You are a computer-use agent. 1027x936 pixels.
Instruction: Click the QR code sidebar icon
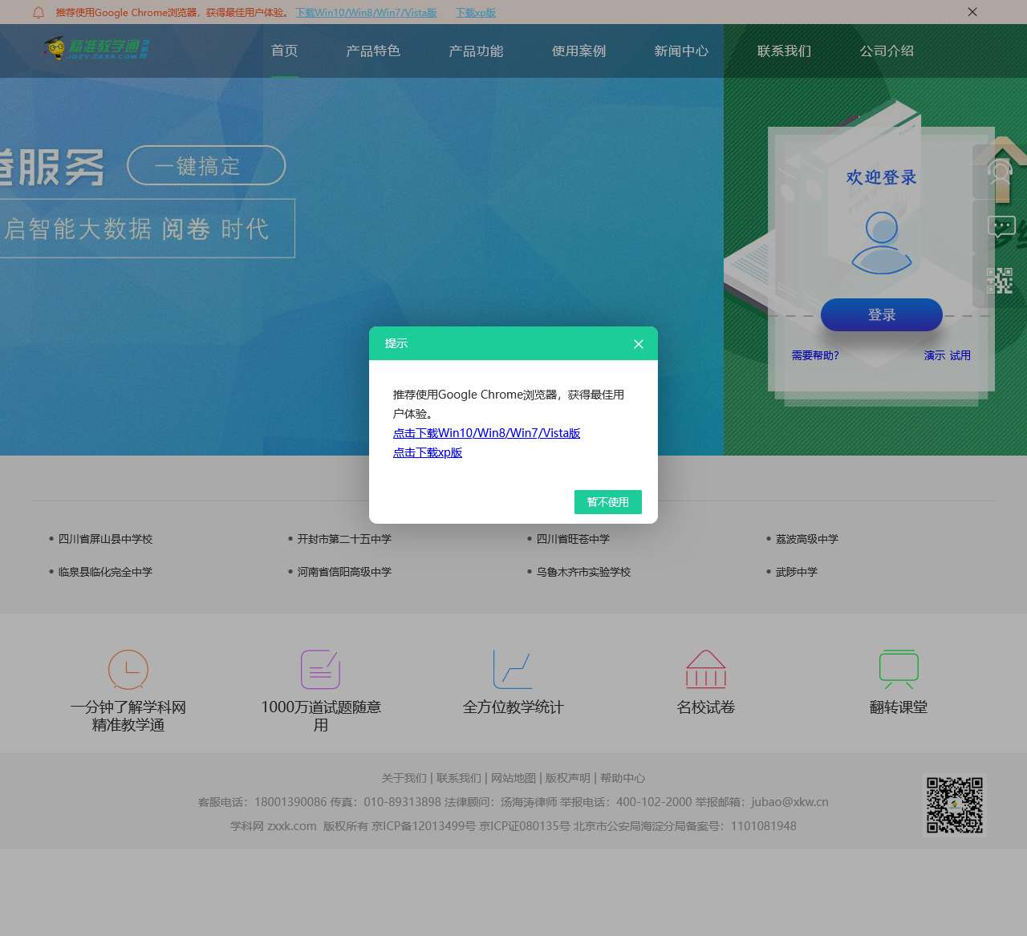(1000, 281)
